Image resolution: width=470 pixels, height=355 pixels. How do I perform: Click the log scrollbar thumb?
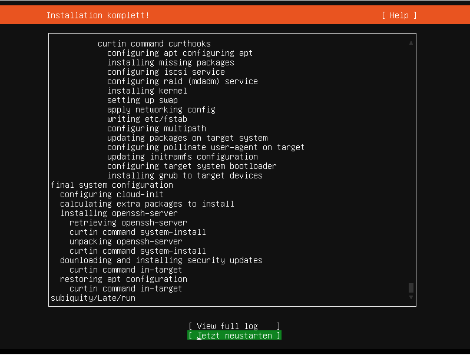(411, 288)
